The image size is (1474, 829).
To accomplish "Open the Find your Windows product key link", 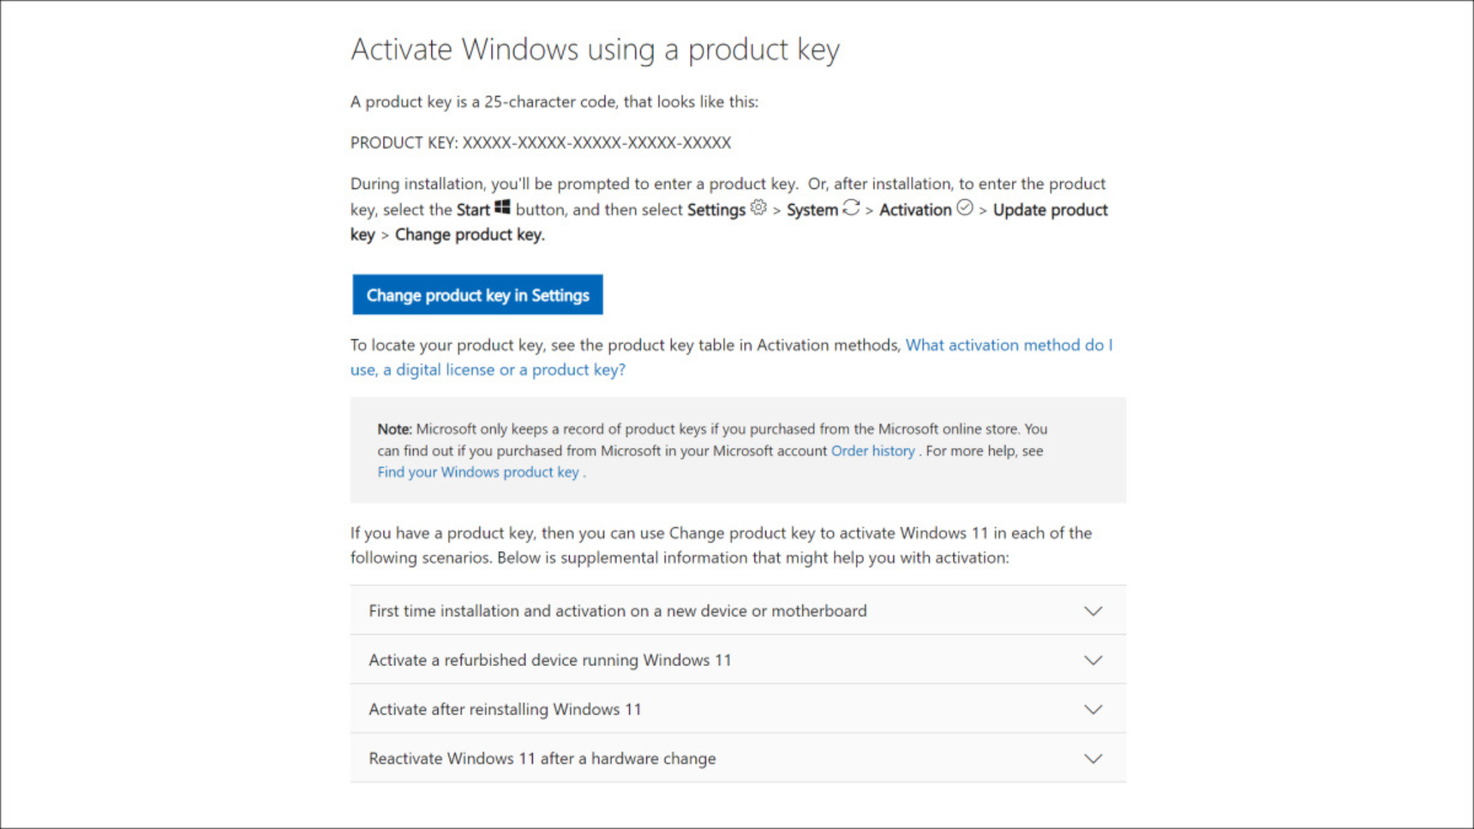I will [x=478, y=472].
